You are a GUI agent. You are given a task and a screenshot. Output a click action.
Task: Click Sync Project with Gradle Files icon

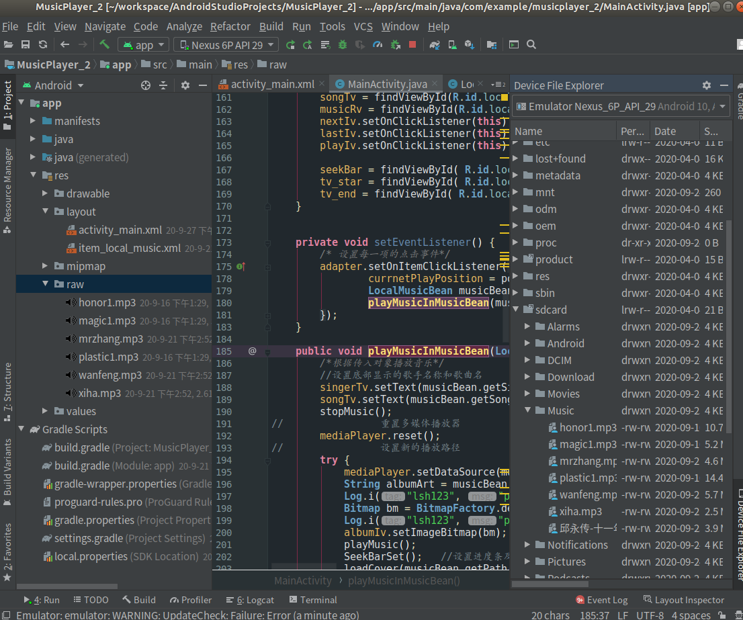435,45
